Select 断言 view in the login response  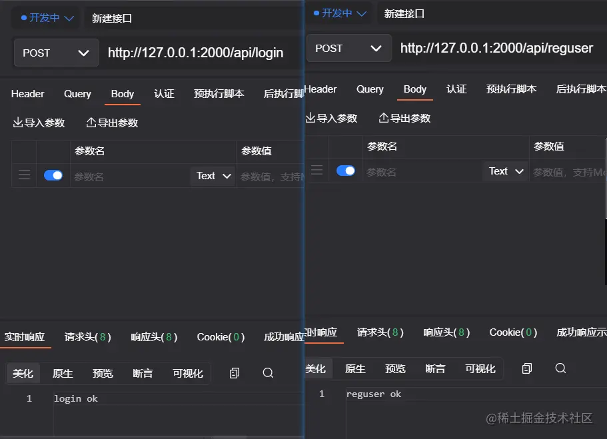click(x=143, y=373)
